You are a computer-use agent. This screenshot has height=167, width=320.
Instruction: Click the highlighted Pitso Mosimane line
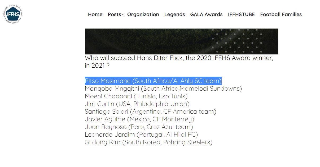click(x=153, y=81)
